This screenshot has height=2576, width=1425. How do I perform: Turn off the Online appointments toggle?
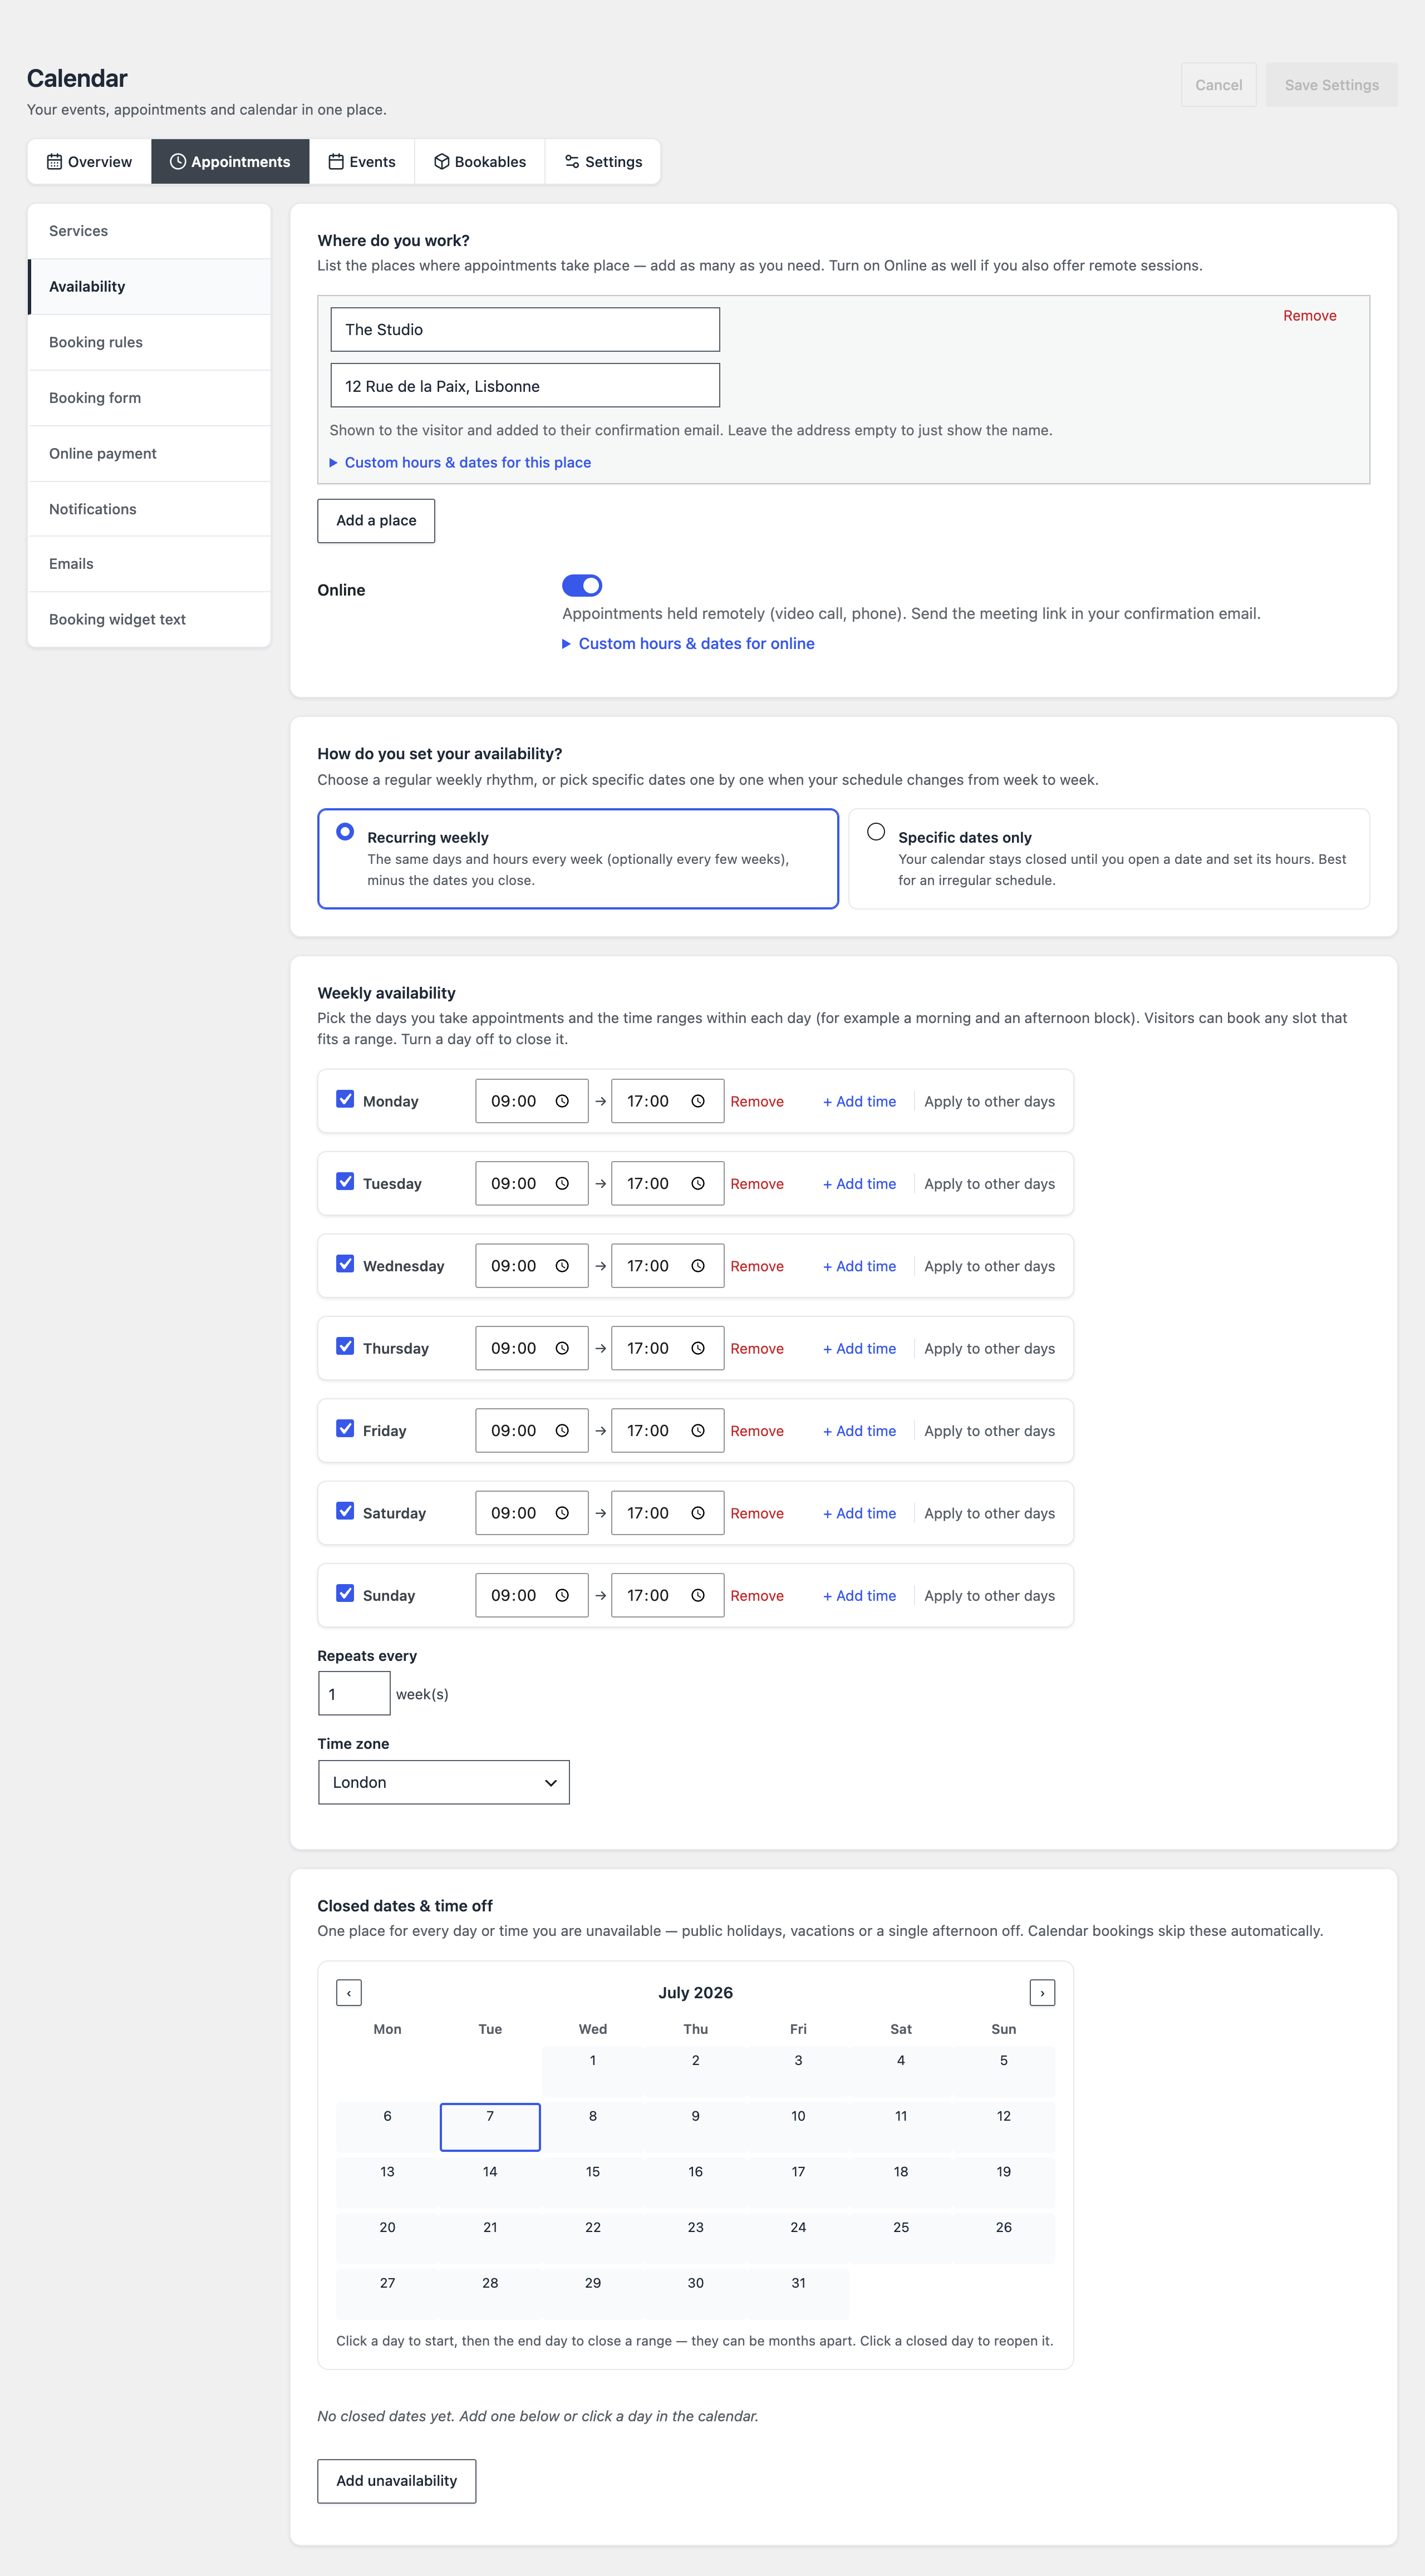click(582, 585)
